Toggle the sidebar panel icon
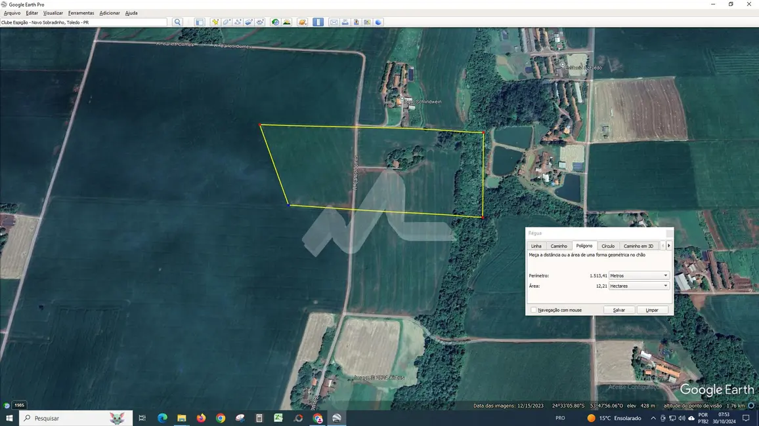 200,22
